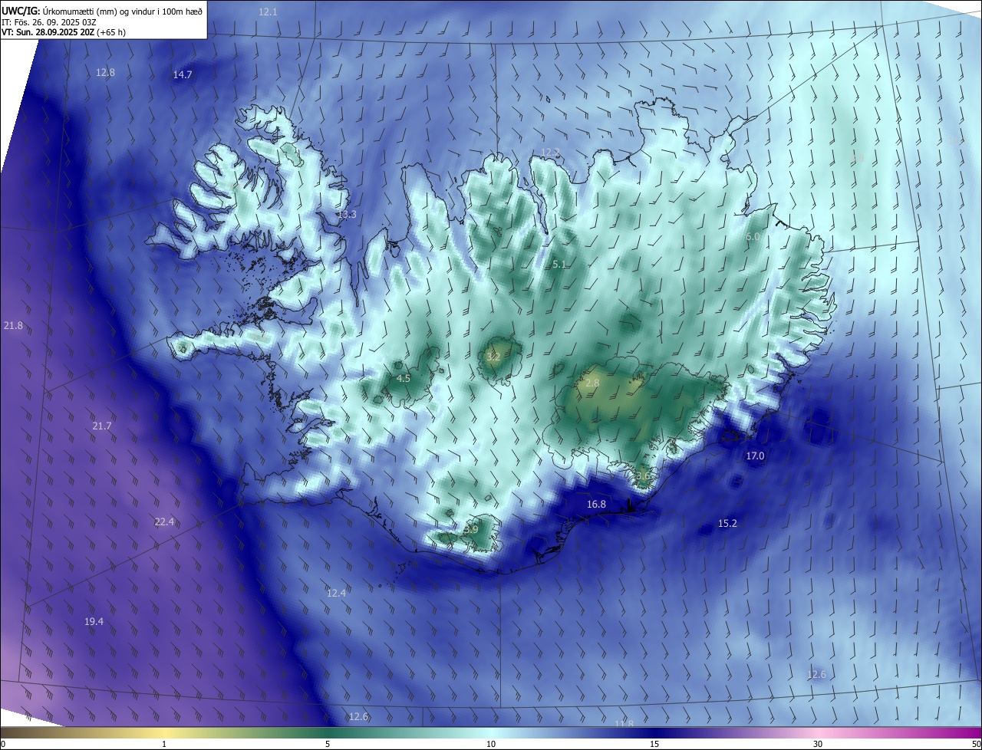Click the dark blue colorbar segment above tick 15
Viewport: 982px width, 750px height.
654,732
